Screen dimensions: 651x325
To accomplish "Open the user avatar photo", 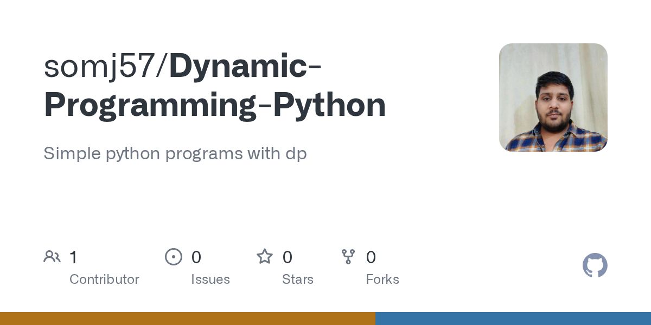I will [x=553, y=97].
